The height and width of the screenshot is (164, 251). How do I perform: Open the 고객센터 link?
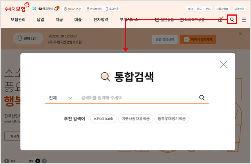tap(239, 9)
